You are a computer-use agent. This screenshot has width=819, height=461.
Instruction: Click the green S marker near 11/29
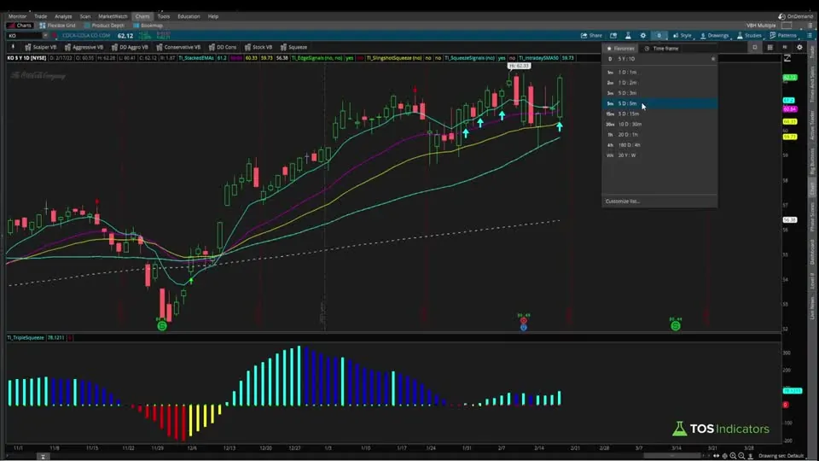tap(162, 325)
